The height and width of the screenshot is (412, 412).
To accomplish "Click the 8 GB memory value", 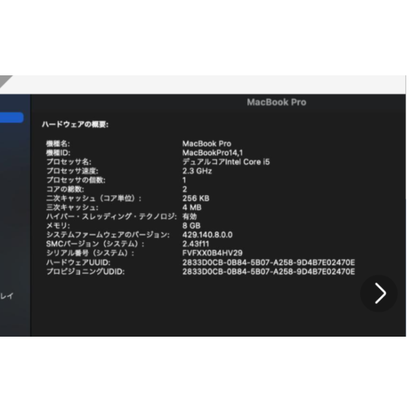I will pos(191,226).
